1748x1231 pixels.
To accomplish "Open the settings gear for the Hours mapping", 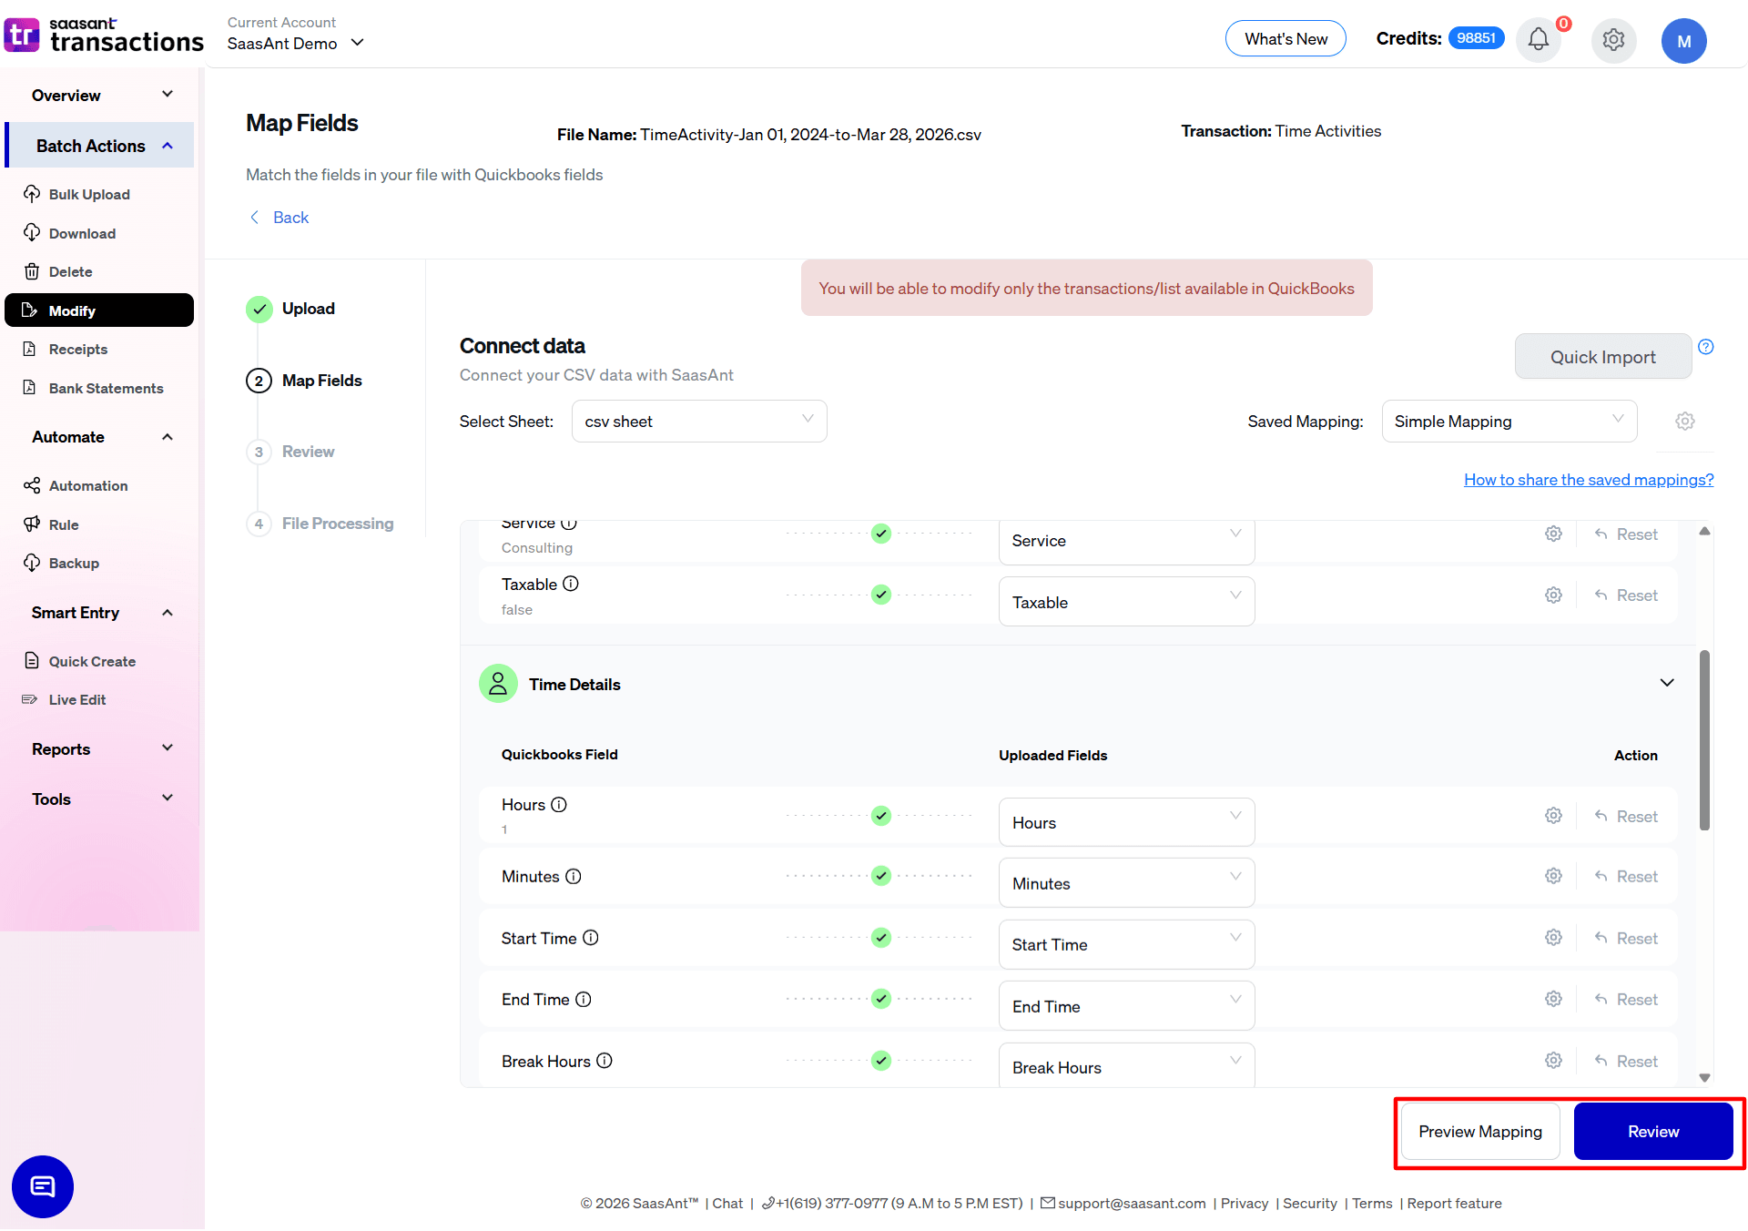I will point(1553,816).
